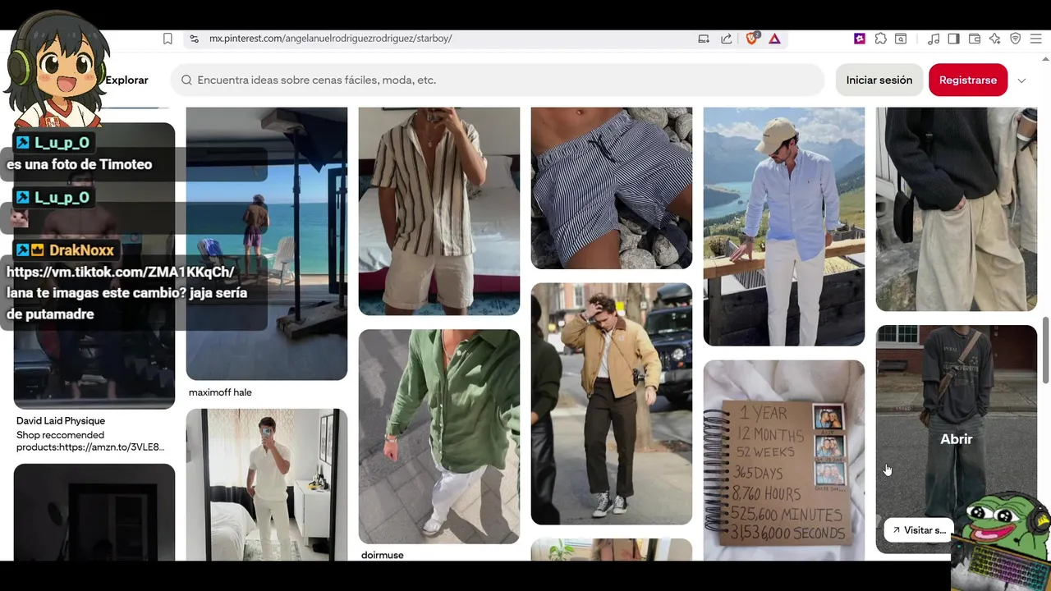
Task: Open the tab search icon in the toolbar
Action: point(901,39)
